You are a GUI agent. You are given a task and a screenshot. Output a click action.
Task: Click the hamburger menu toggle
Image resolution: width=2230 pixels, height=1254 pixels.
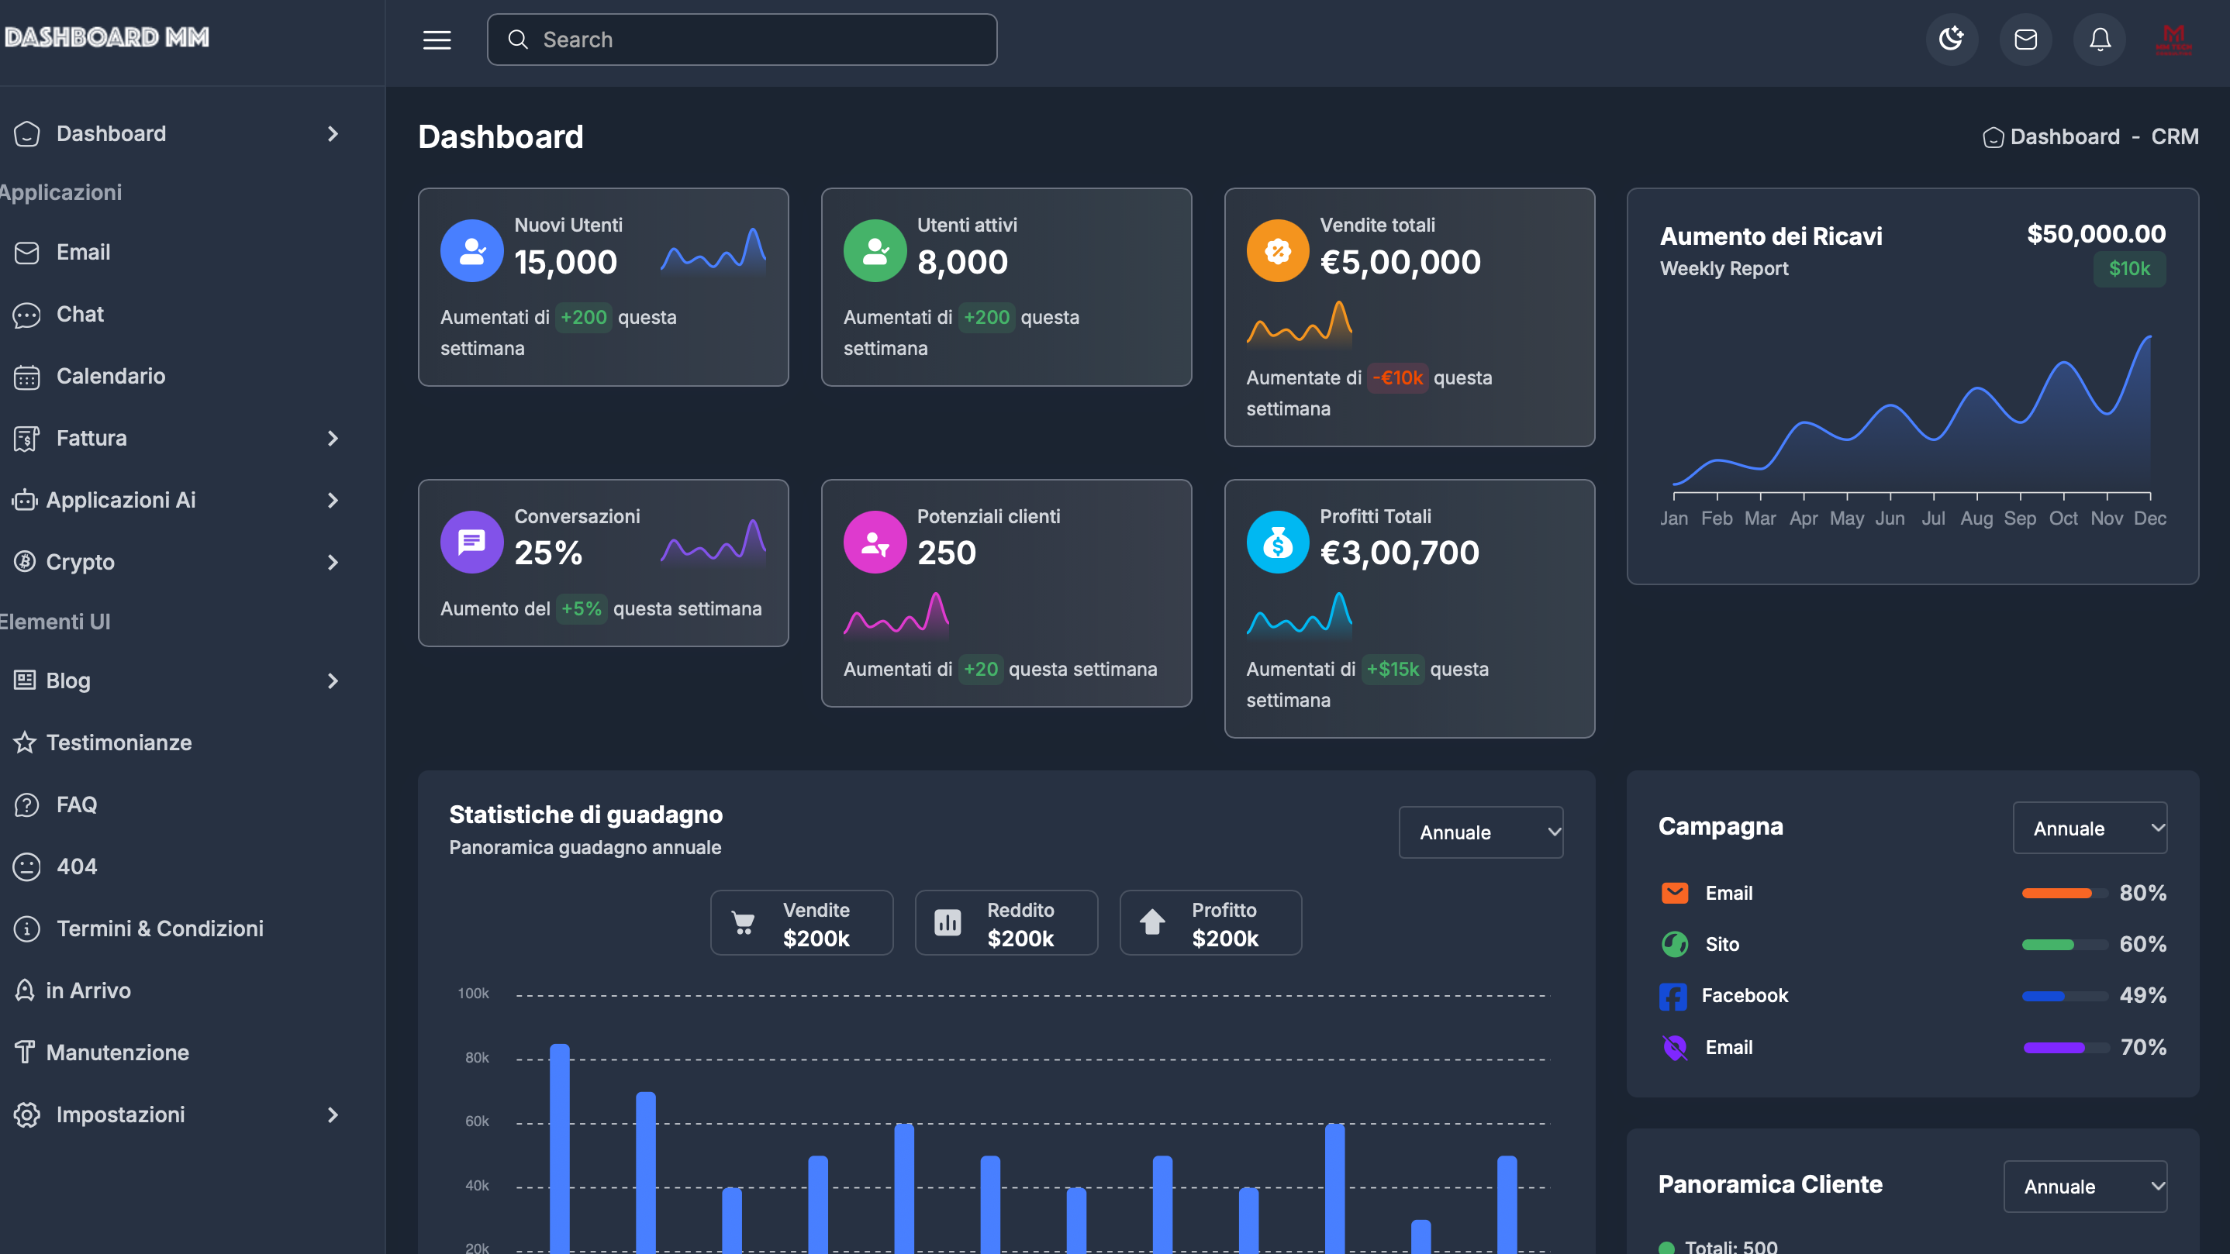(x=437, y=40)
